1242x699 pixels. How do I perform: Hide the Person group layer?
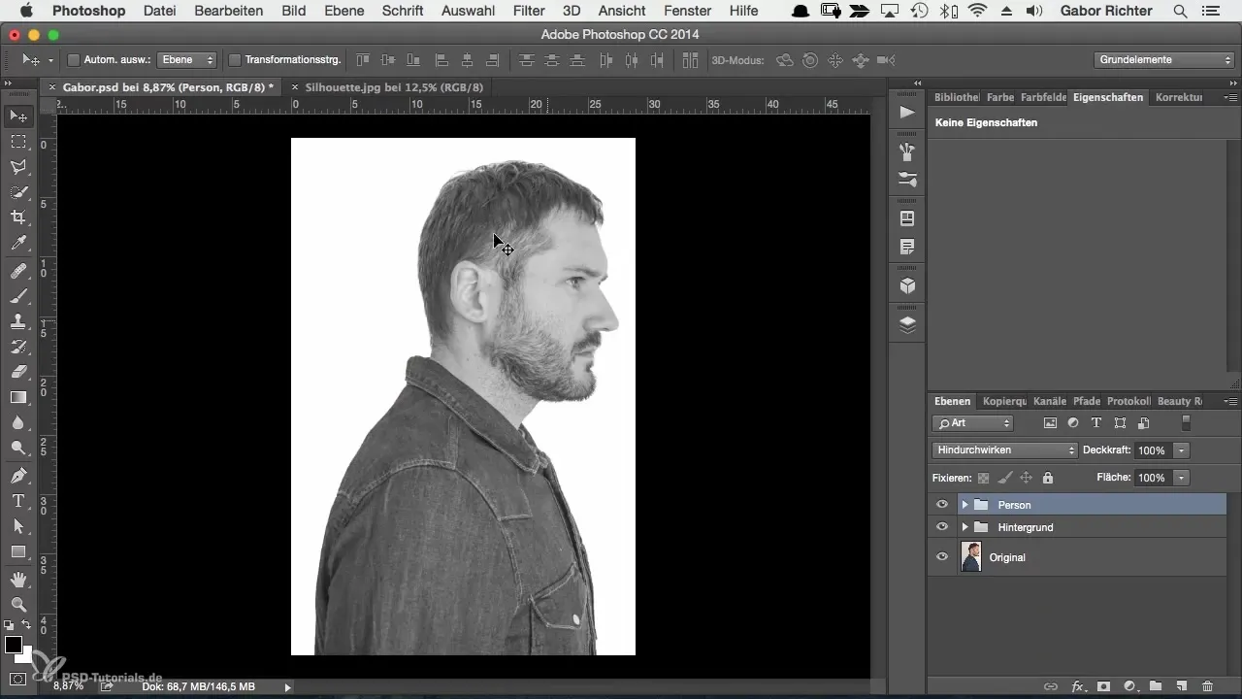pos(941,505)
